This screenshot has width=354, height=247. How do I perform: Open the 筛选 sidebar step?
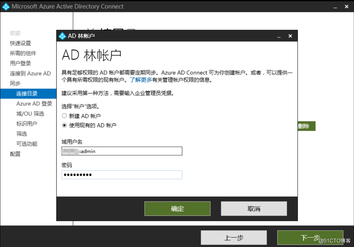pos(22,134)
